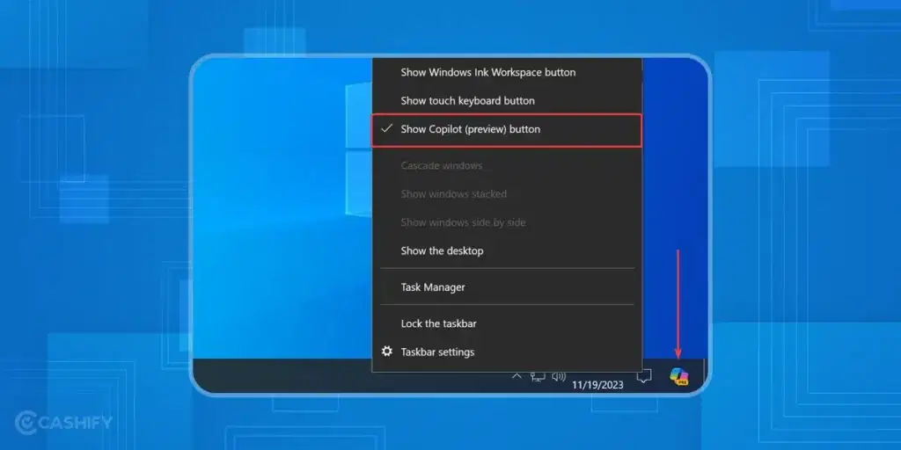This screenshot has width=901, height=450.
Task: Click the 11/19/2023 date in taskbar
Action: tap(597, 385)
